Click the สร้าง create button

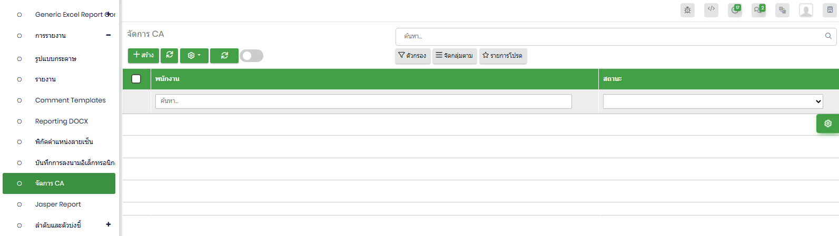pyautogui.click(x=143, y=55)
